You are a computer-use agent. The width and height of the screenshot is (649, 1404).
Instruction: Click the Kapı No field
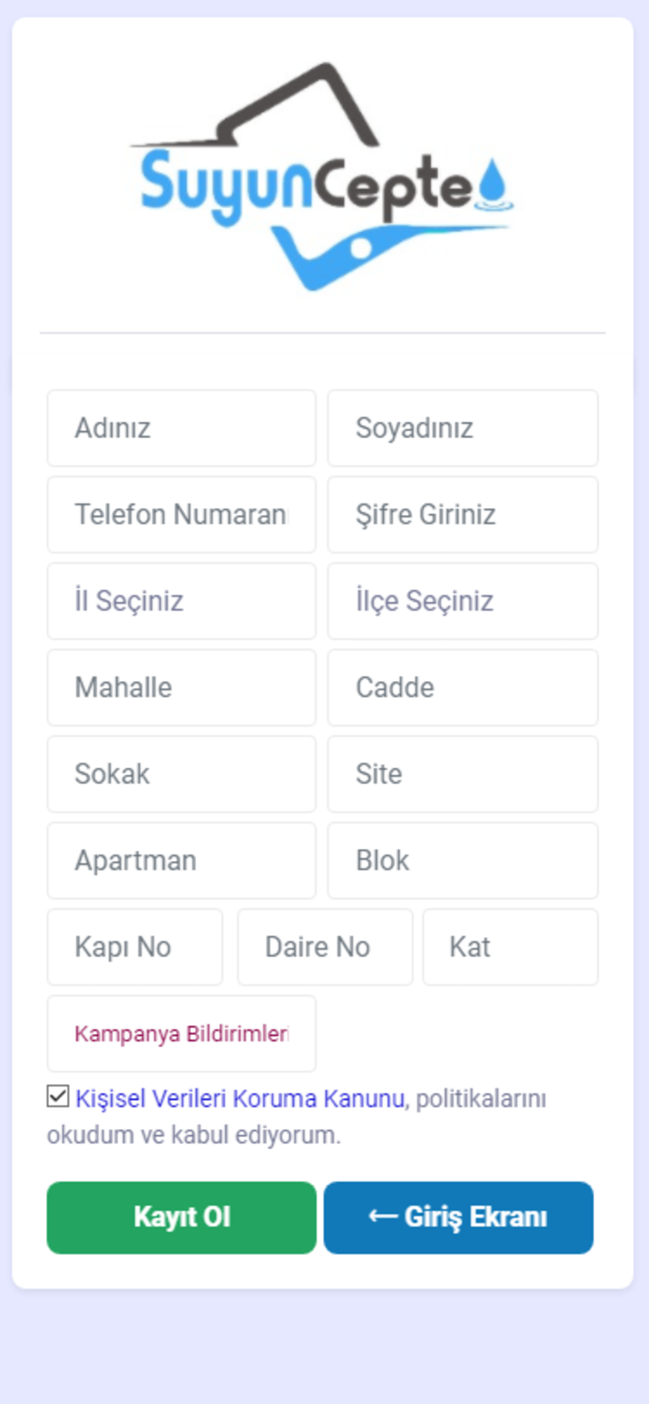tap(135, 947)
